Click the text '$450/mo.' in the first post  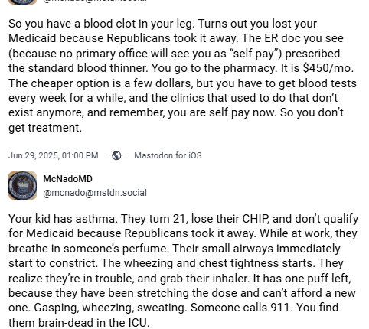pos(328,68)
